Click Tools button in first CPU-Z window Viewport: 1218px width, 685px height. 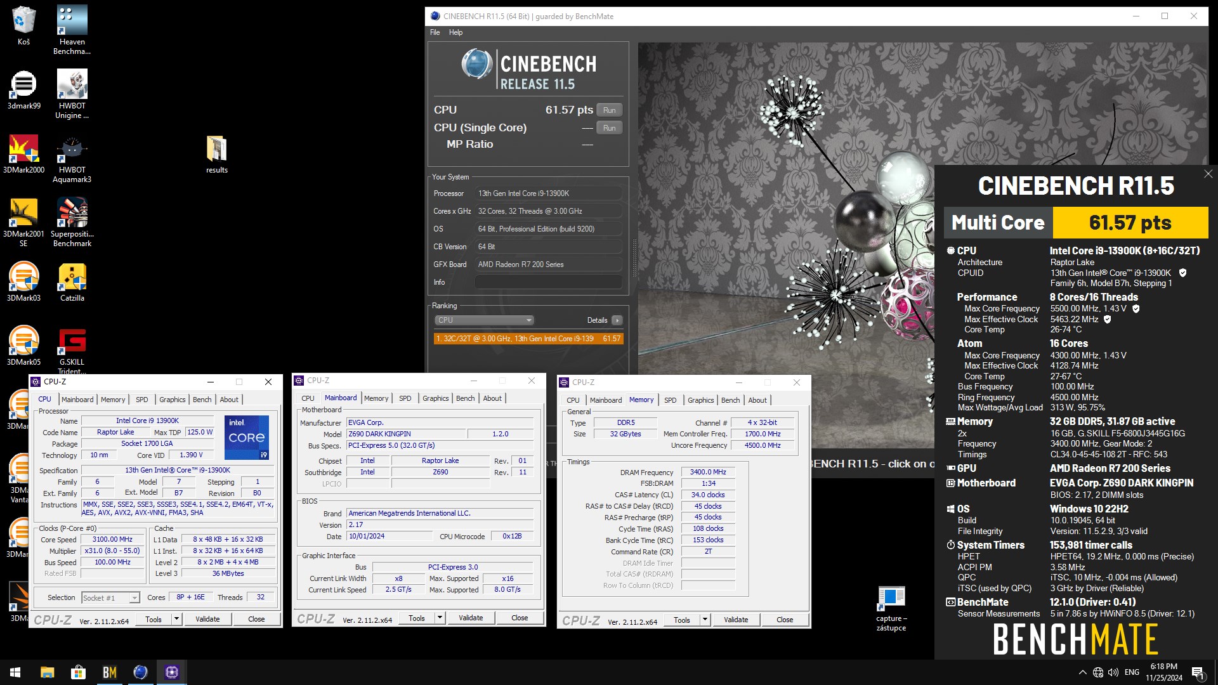154,620
